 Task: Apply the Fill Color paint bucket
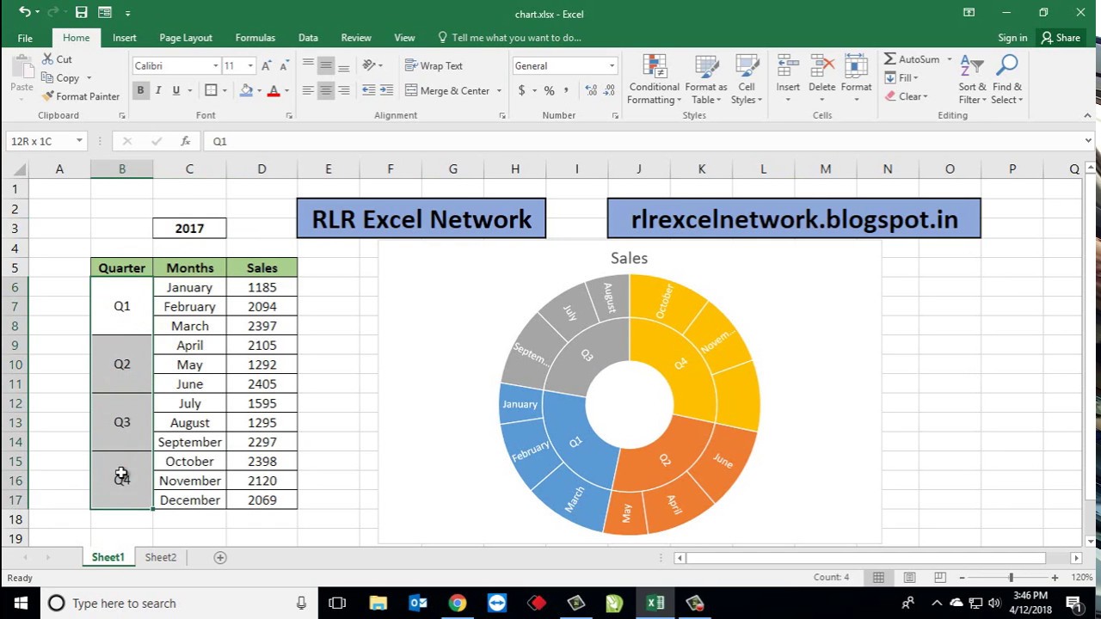tap(247, 90)
